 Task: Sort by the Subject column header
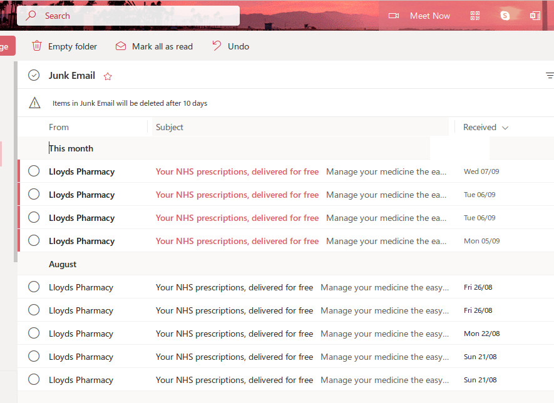pyautogui.click(x=170, y=127)
